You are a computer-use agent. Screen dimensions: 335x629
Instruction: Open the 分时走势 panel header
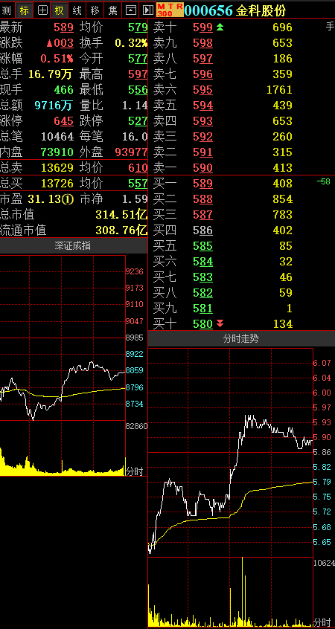pyautogui.click(x=241, y=339)
